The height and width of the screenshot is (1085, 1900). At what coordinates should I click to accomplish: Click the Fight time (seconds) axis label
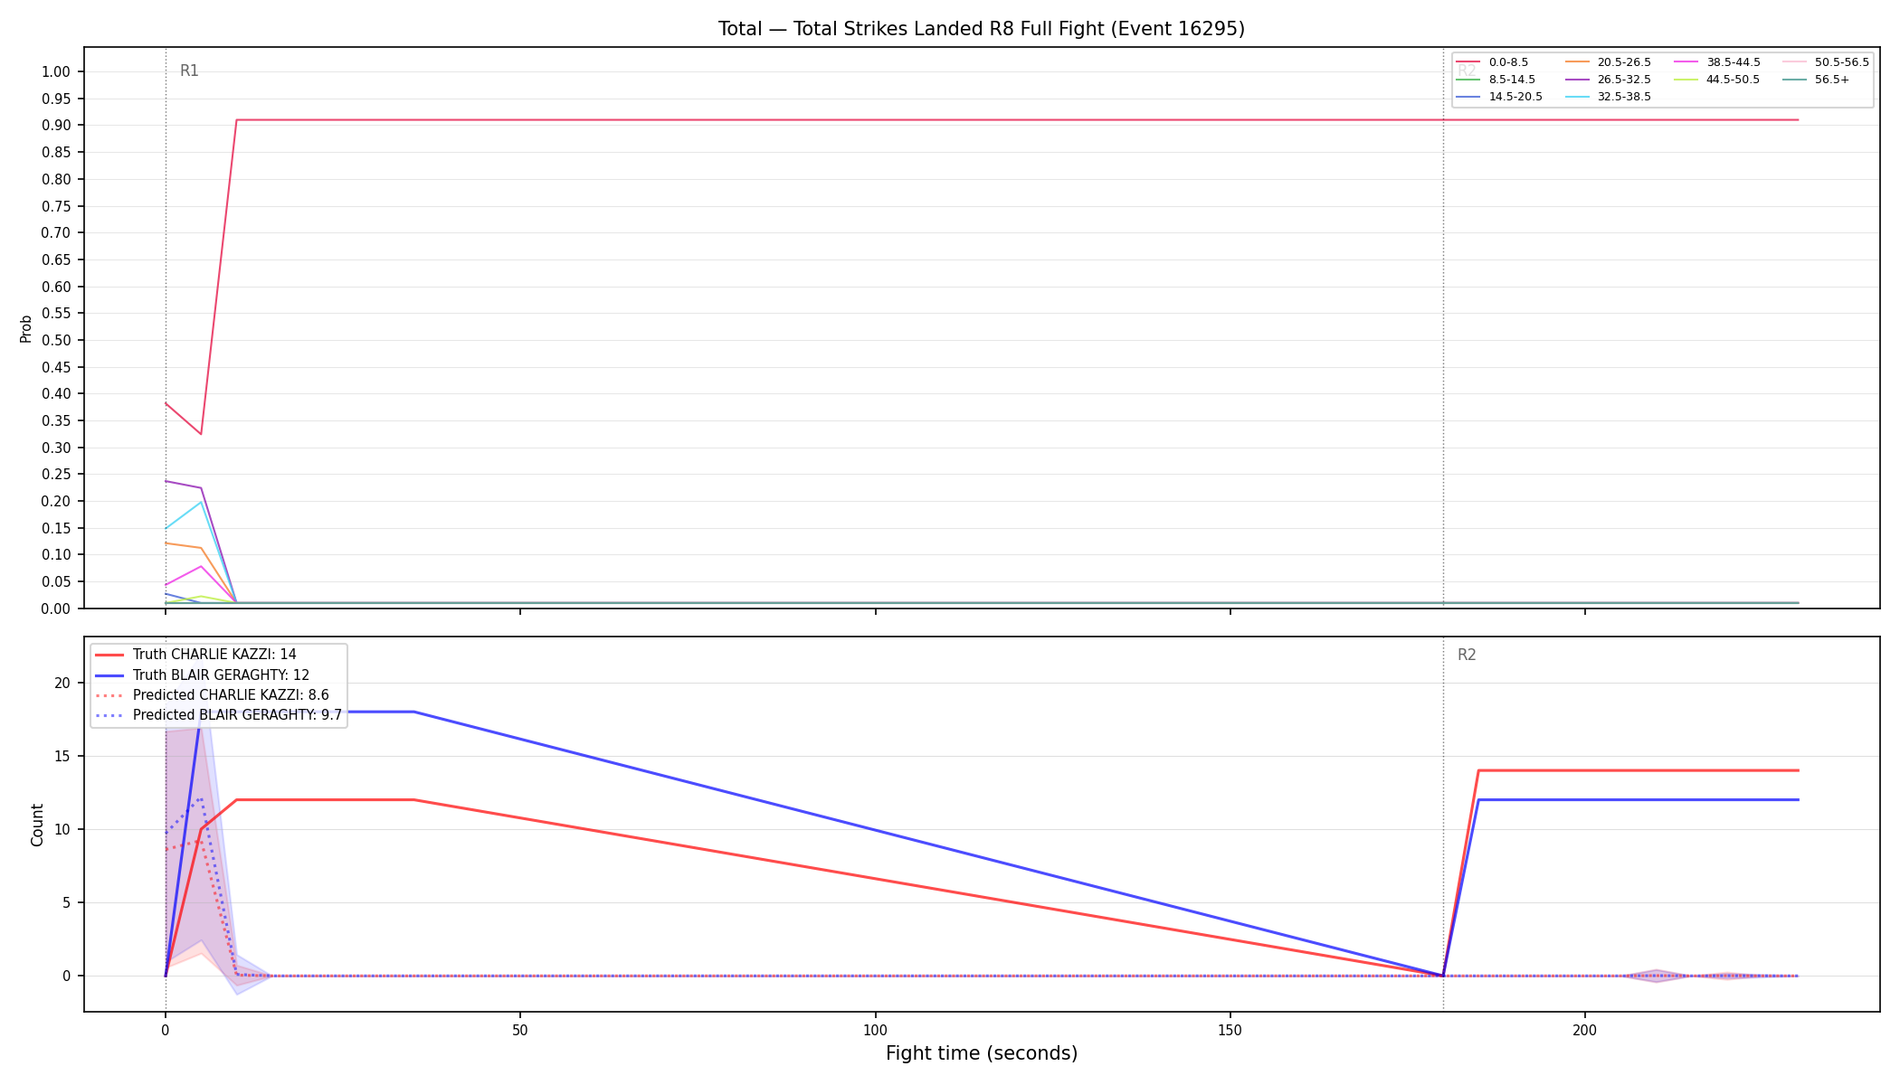[x=982, y=1053]
